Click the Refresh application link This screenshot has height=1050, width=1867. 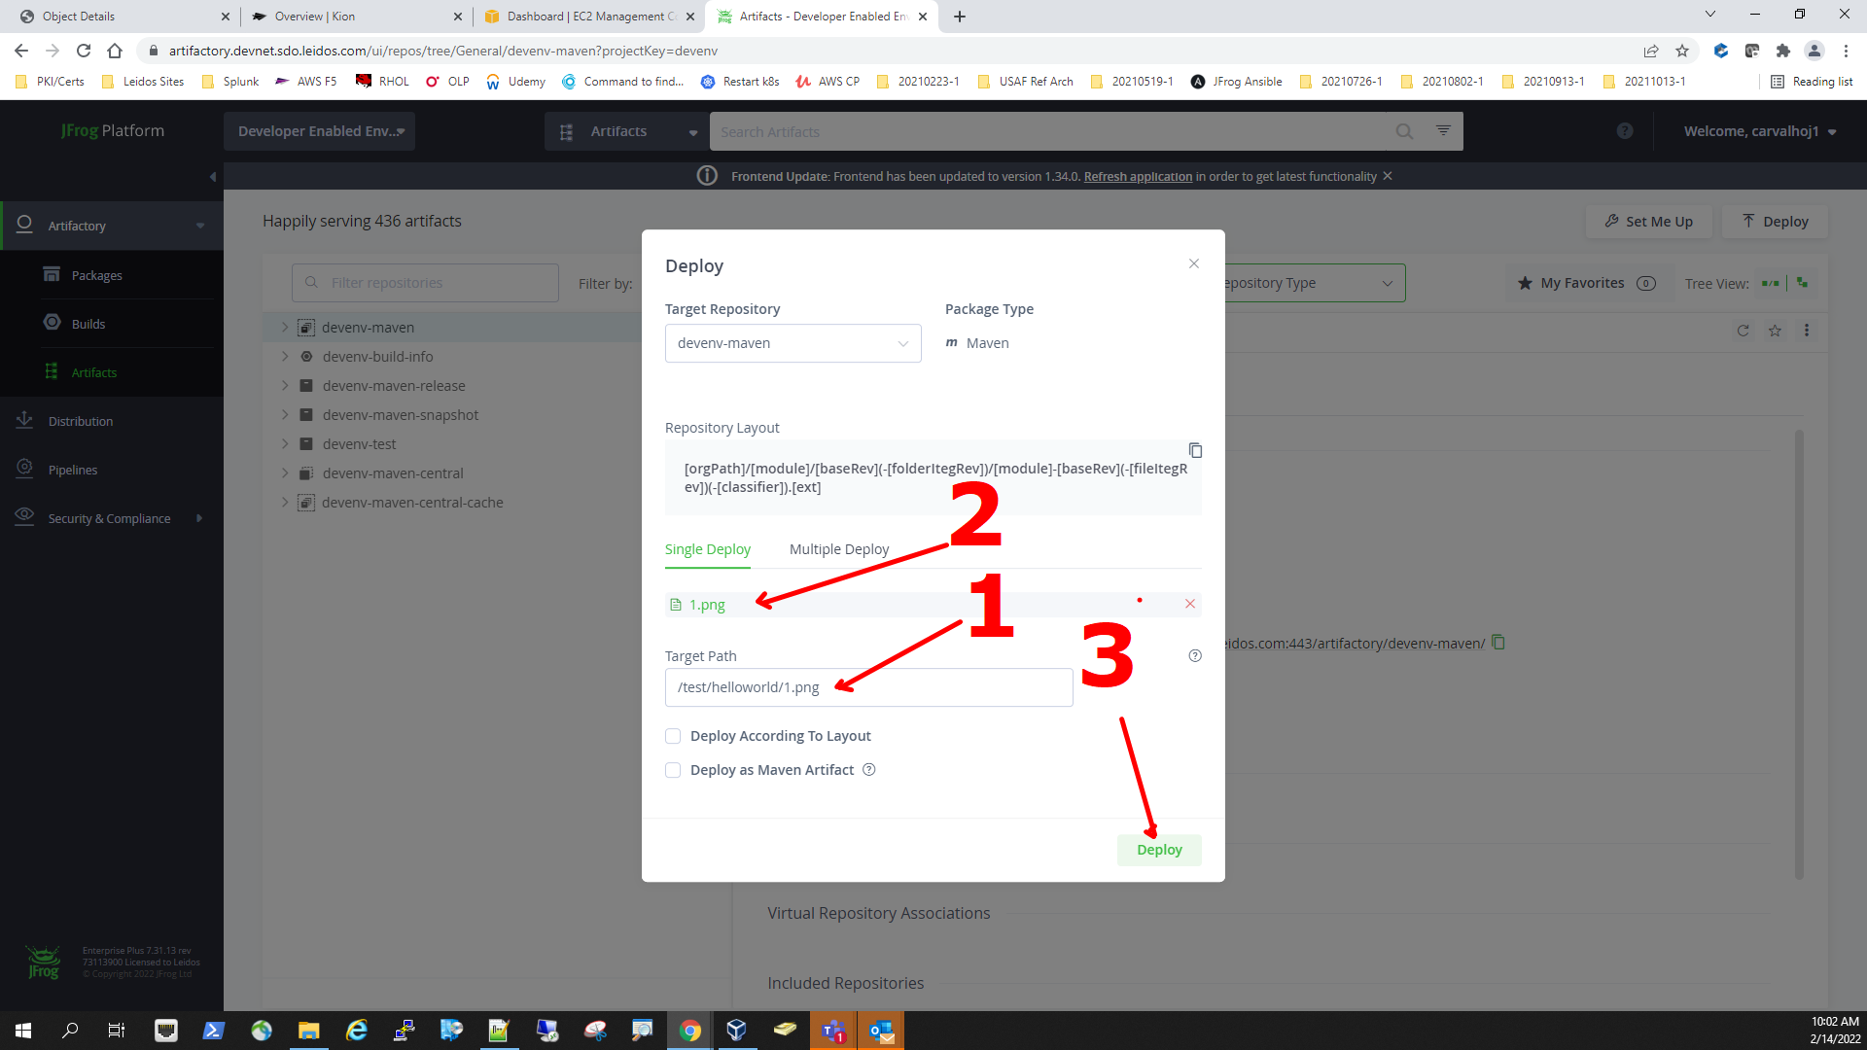(1138, 176)
